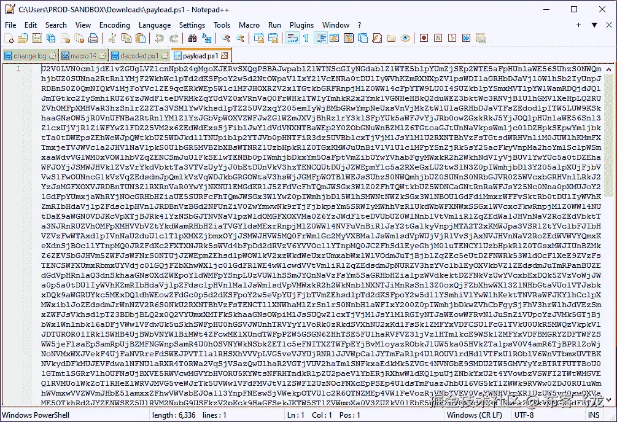Toggle INS insert mode in status bar
This screenshot has width=617, height=422.
tap(594, 415)
